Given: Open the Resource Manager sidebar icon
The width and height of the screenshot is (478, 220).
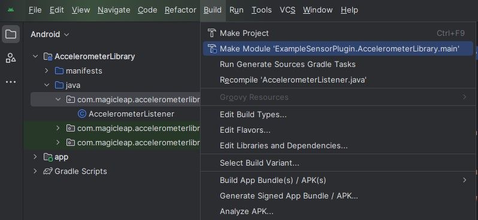Looking at the screenshot, I should point(11,58).
